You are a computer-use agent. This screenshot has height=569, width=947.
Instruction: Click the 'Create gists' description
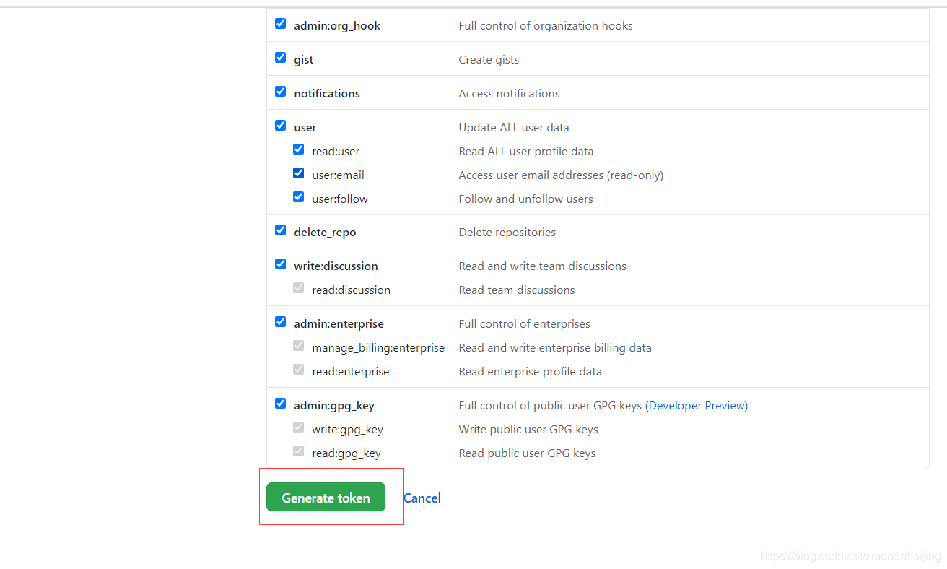coord(489,60)
